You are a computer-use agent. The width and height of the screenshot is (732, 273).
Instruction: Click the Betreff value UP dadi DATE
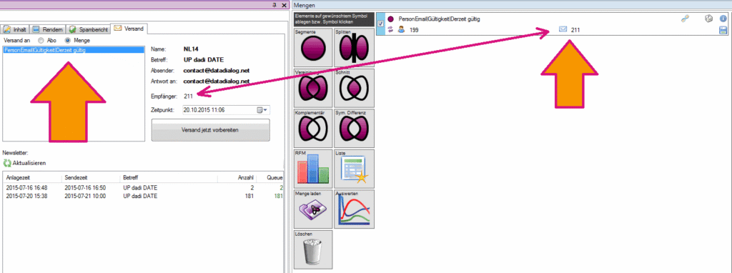[204, 60]
